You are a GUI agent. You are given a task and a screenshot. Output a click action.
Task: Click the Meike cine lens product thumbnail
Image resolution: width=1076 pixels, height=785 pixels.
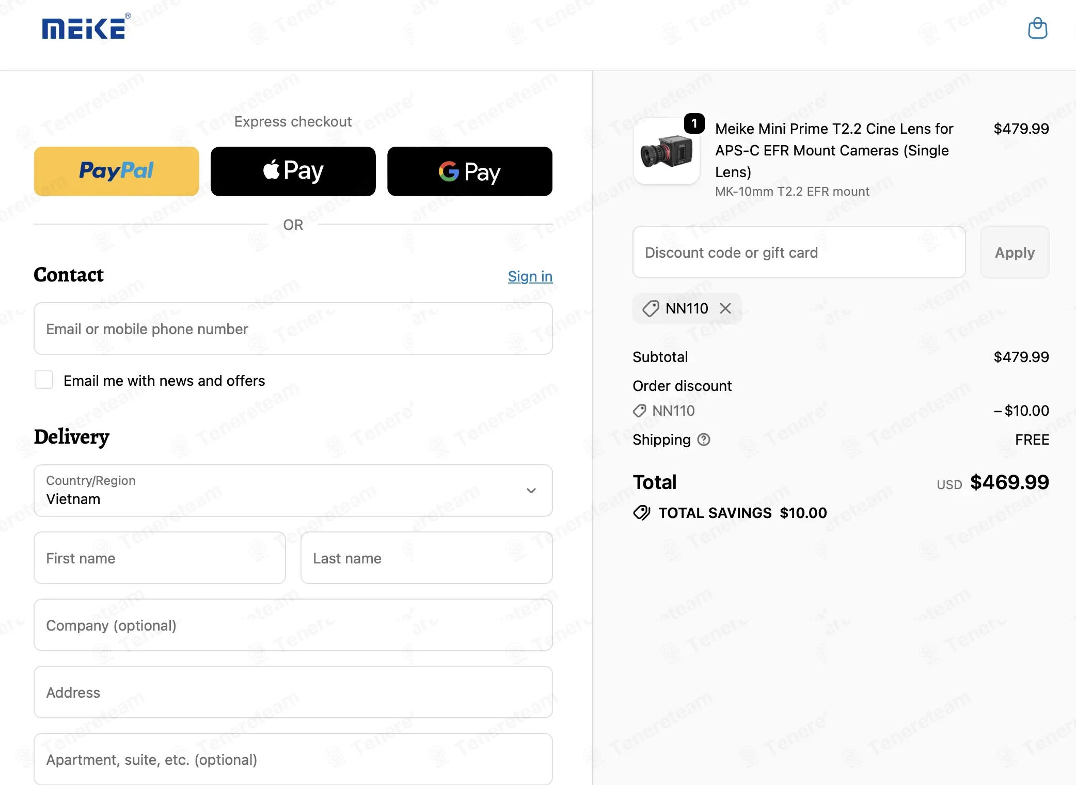[667, 151]
